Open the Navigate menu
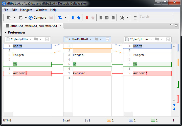 coord(26,10)
